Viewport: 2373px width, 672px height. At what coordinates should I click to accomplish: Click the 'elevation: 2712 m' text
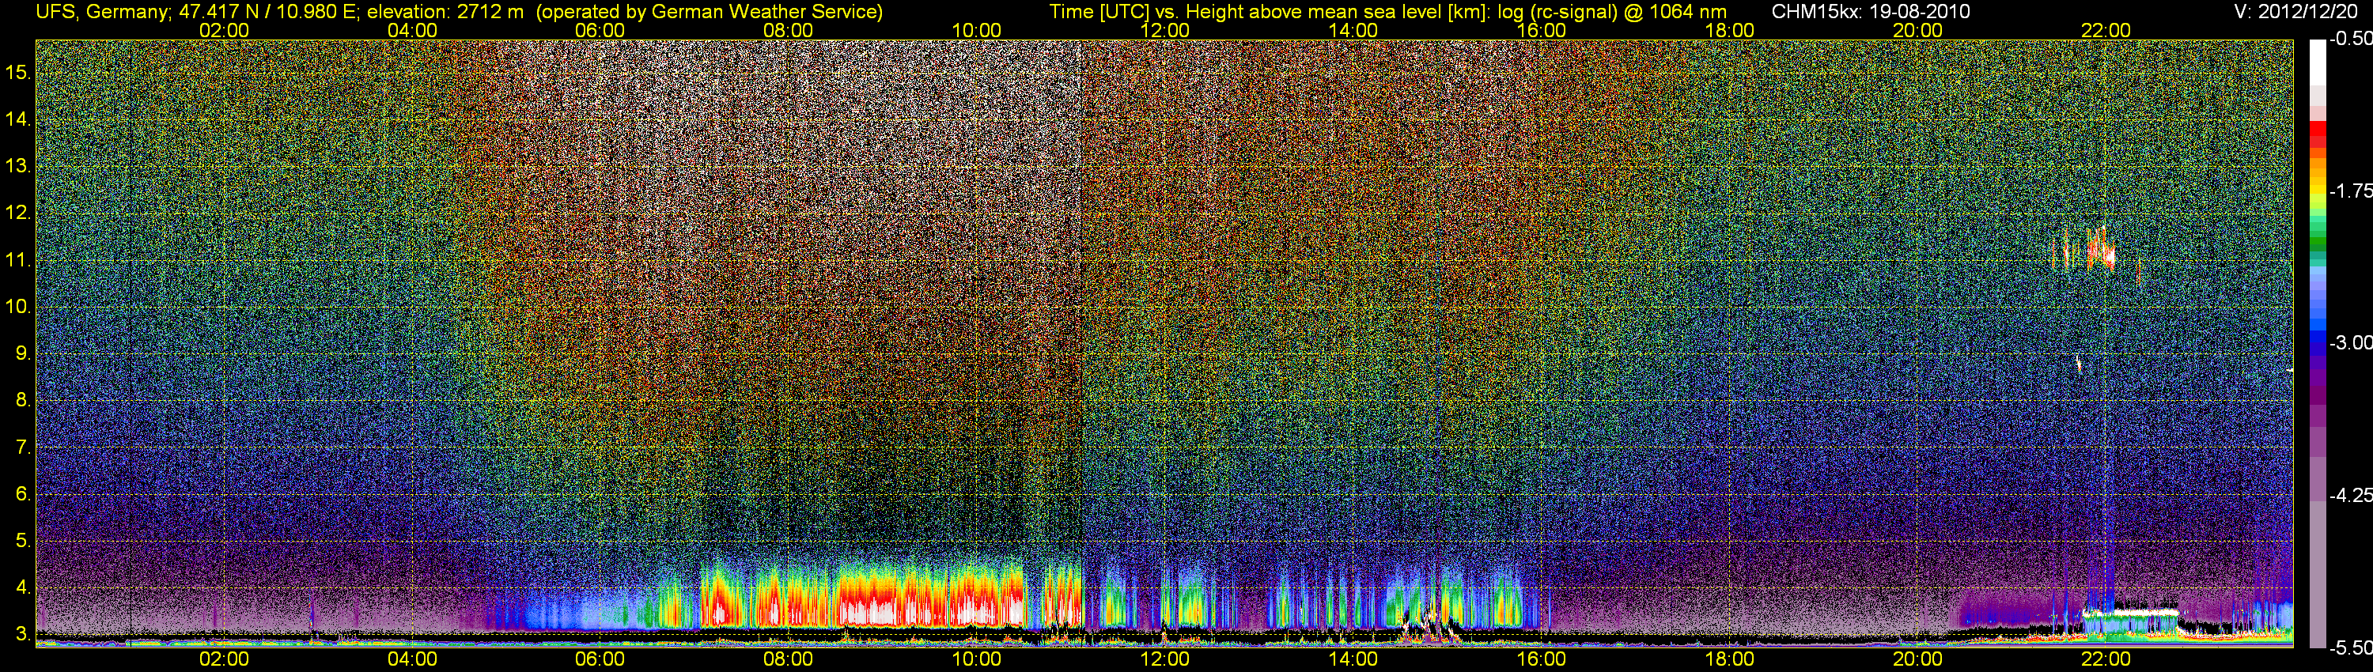446,12
